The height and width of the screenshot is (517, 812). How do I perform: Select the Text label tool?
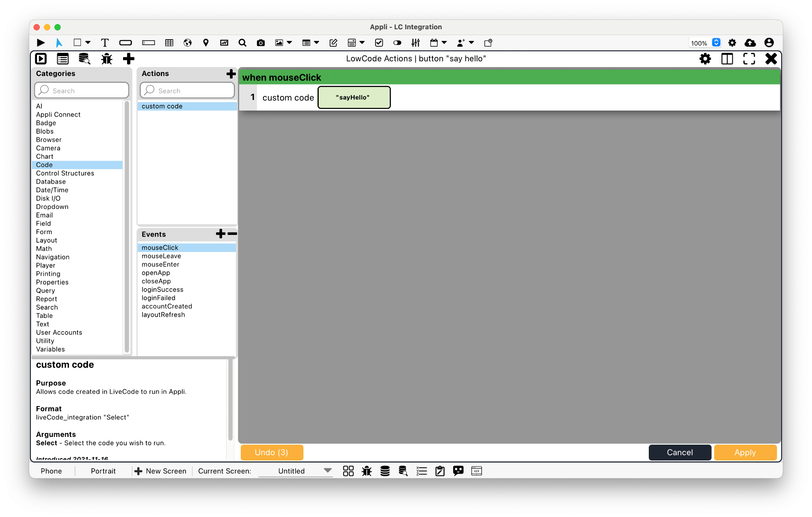(x=105, y=43)
